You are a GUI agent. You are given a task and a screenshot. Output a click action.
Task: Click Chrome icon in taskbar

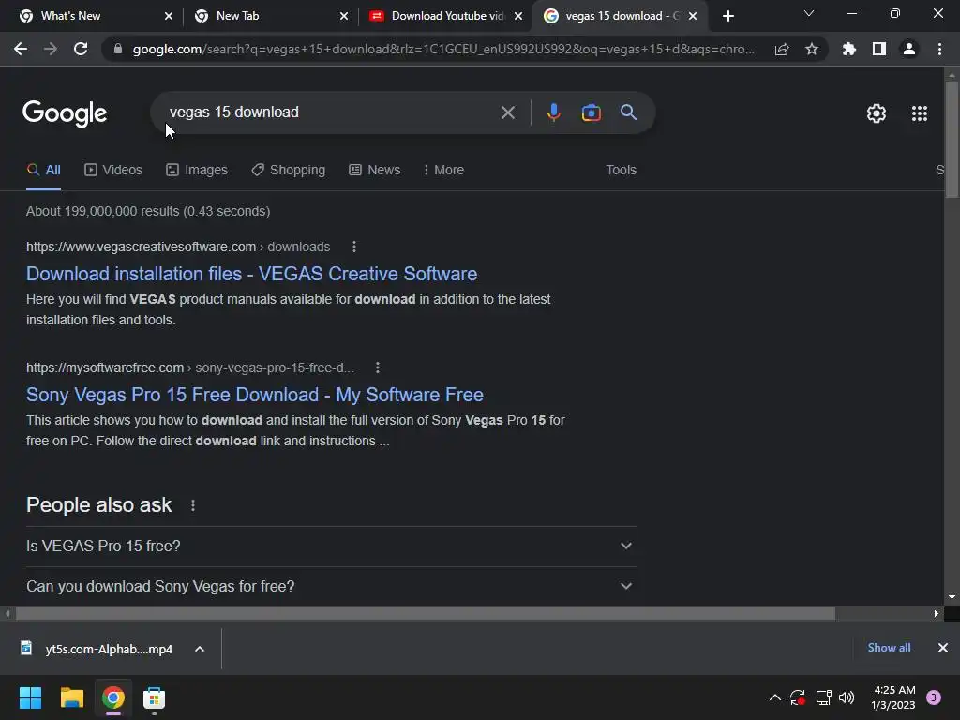coord(112,697)
